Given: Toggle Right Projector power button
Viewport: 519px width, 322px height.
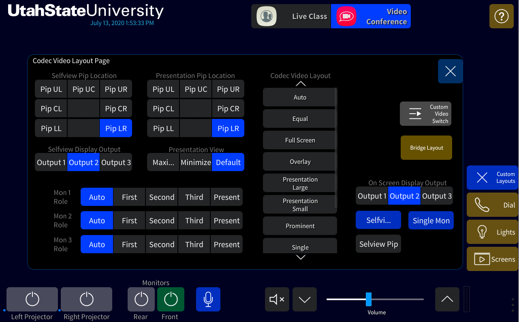Looking at the screenshot, I should pos(86,299).
